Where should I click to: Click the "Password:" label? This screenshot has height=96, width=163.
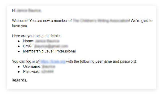pos(32,72)
